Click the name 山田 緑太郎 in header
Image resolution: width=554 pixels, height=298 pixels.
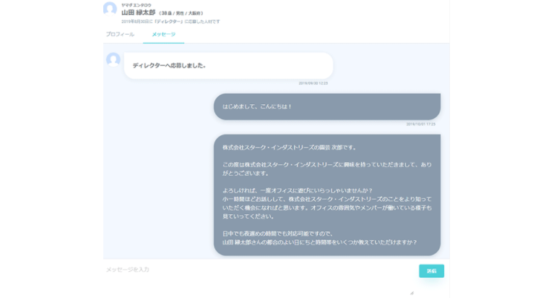click(x=139, y=13)
